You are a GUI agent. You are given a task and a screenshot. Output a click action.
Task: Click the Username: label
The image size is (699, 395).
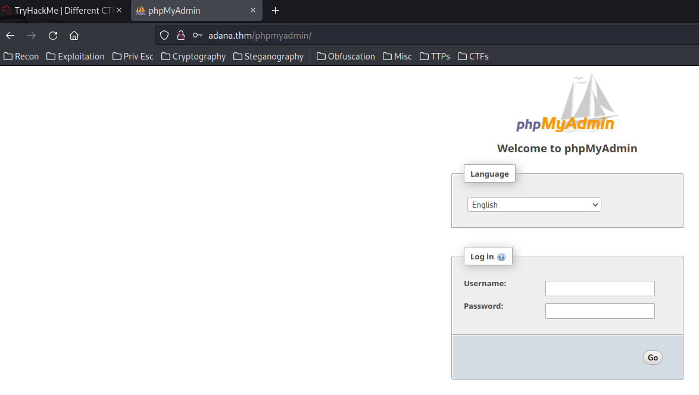coord(485,283)
